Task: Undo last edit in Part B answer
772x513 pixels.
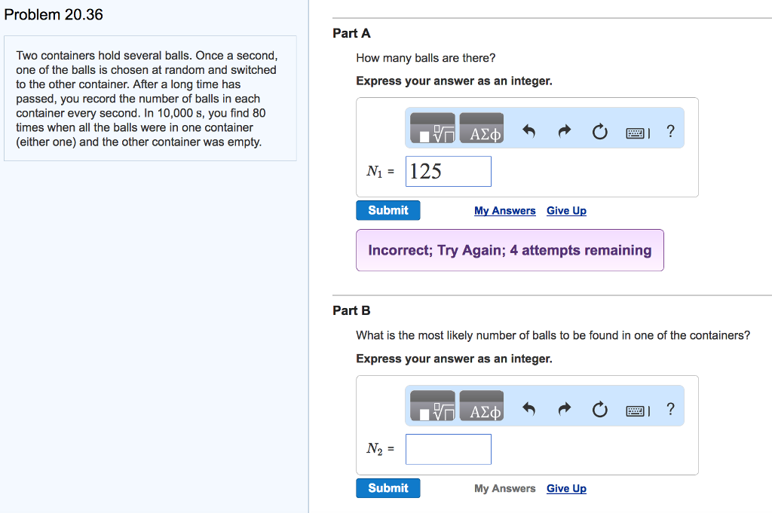Action: pyautogui.click(x=528, y=411)
